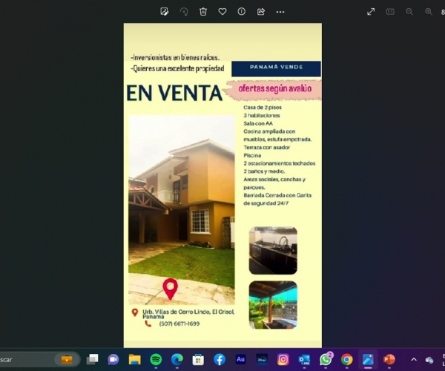Open Microsoft Edge browser
The width and height of the screenshot is (445, 371).
(x=177, y=360)
